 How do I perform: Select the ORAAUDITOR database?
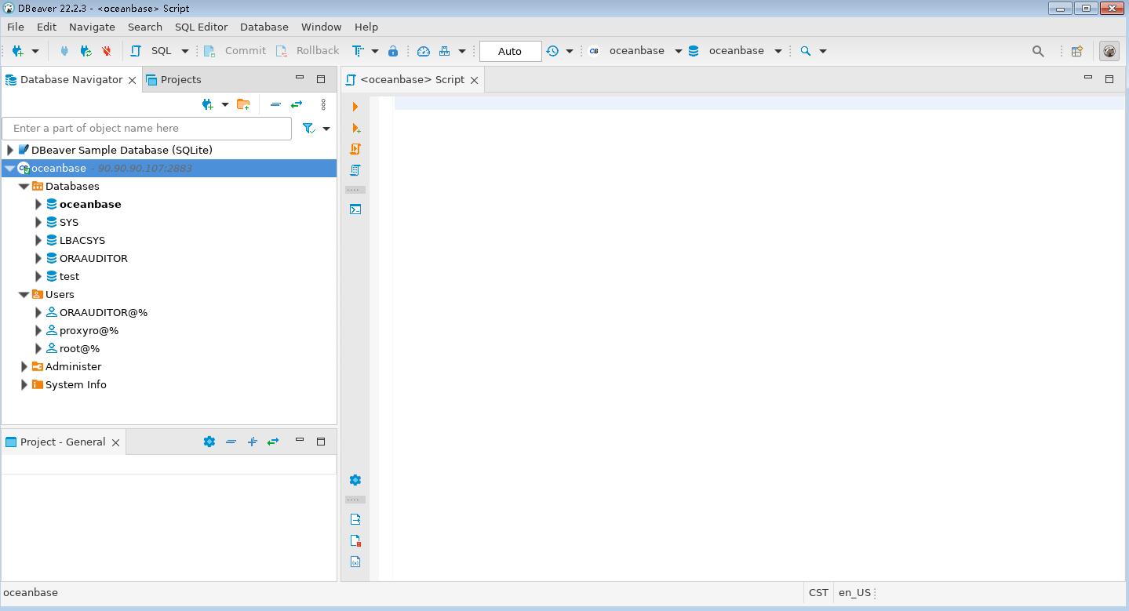pos(93,259)
